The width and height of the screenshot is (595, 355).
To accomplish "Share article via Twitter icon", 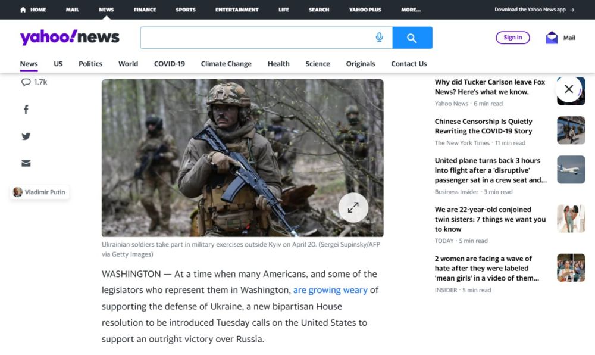I will click(26, 136).
